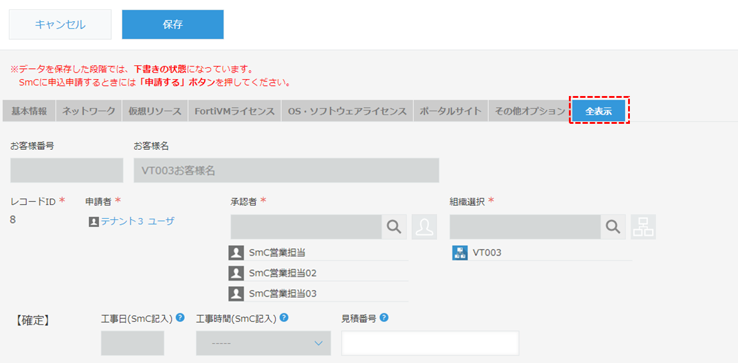
Task: Click the お客様番号 field
Action: tap(66, 170)
